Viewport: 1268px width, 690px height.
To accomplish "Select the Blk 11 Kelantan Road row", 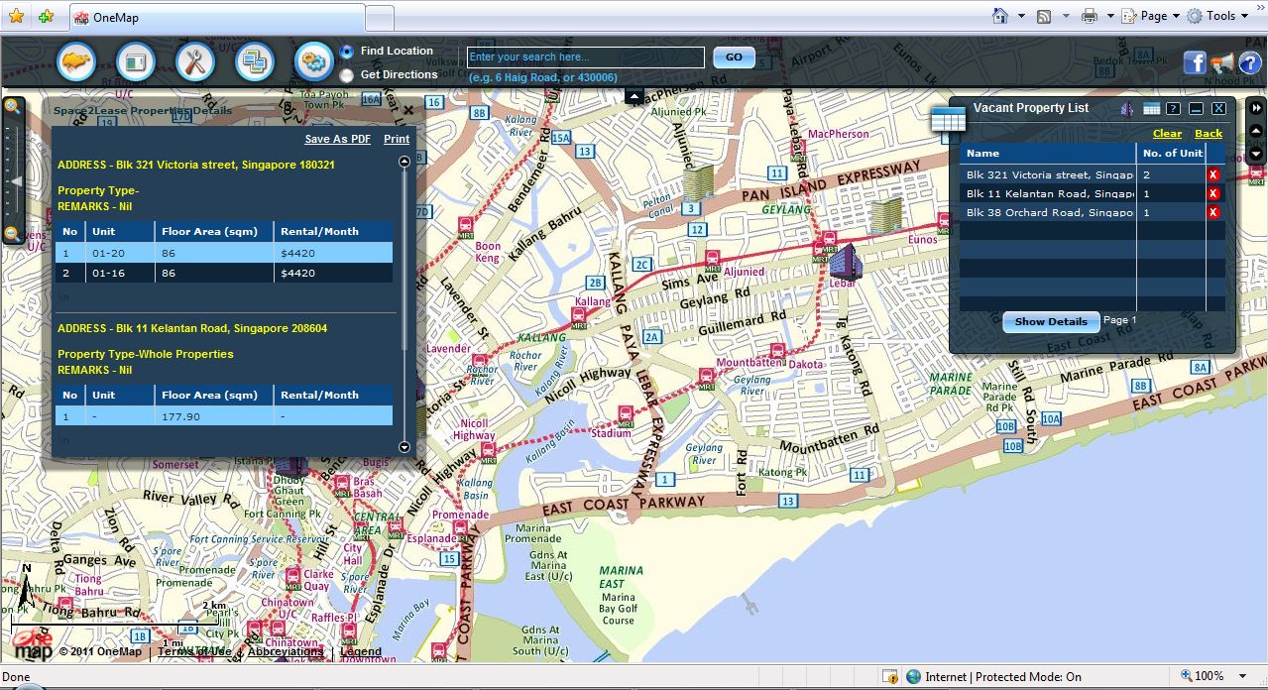I will 1093,193.
